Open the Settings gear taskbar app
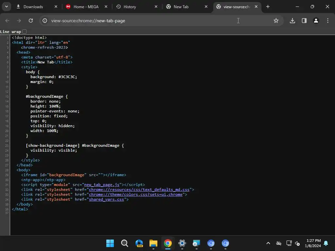The image size is (335, 251). click(182, 243)
